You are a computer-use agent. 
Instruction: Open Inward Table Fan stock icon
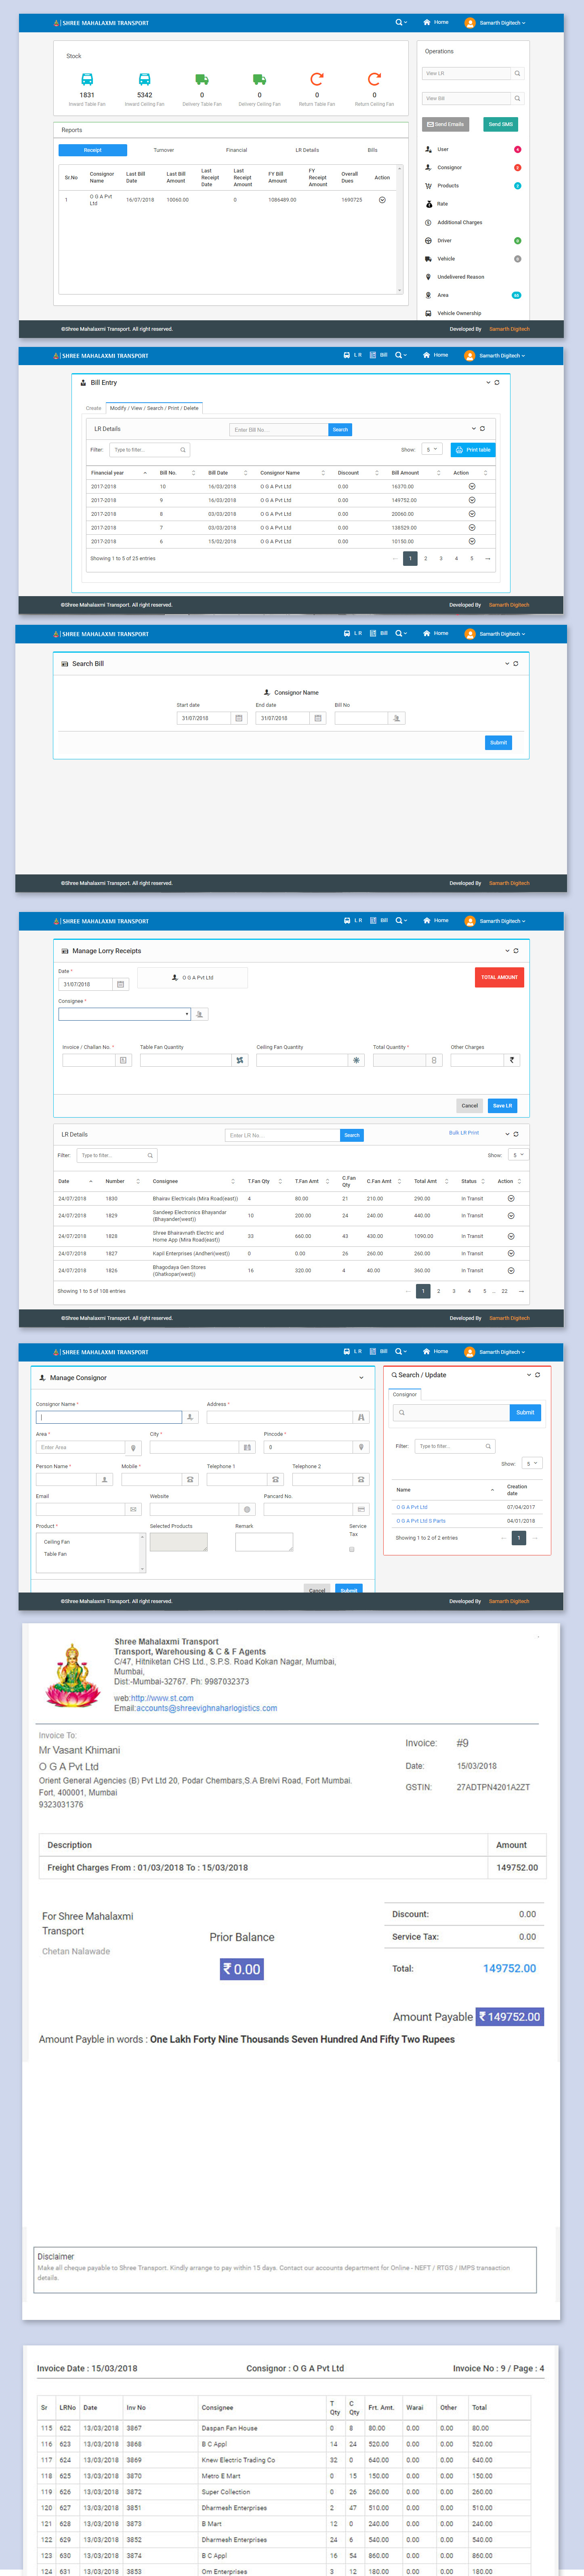coord(87,79)
